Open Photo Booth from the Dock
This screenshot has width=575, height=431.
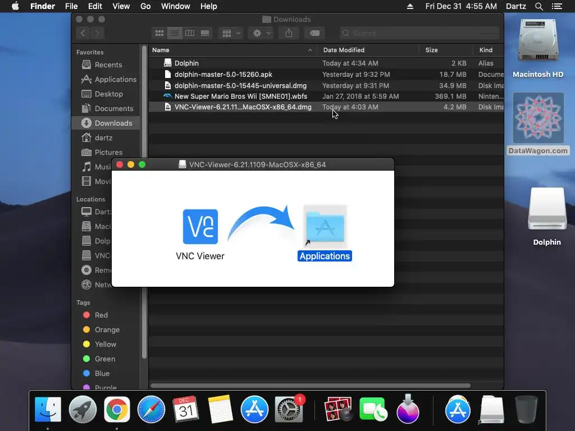click(338, 409)
